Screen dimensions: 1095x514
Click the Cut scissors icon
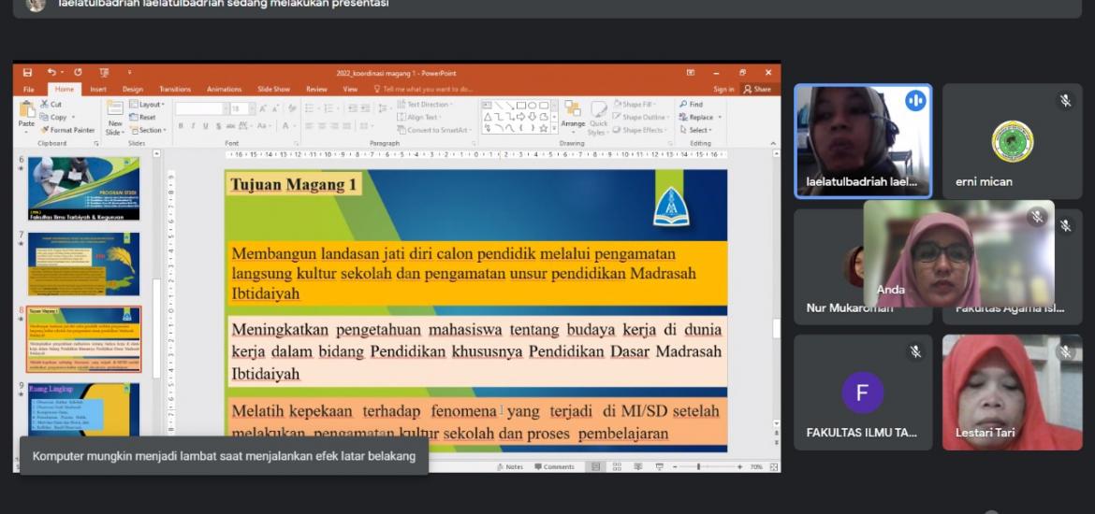tap(51, 105)
